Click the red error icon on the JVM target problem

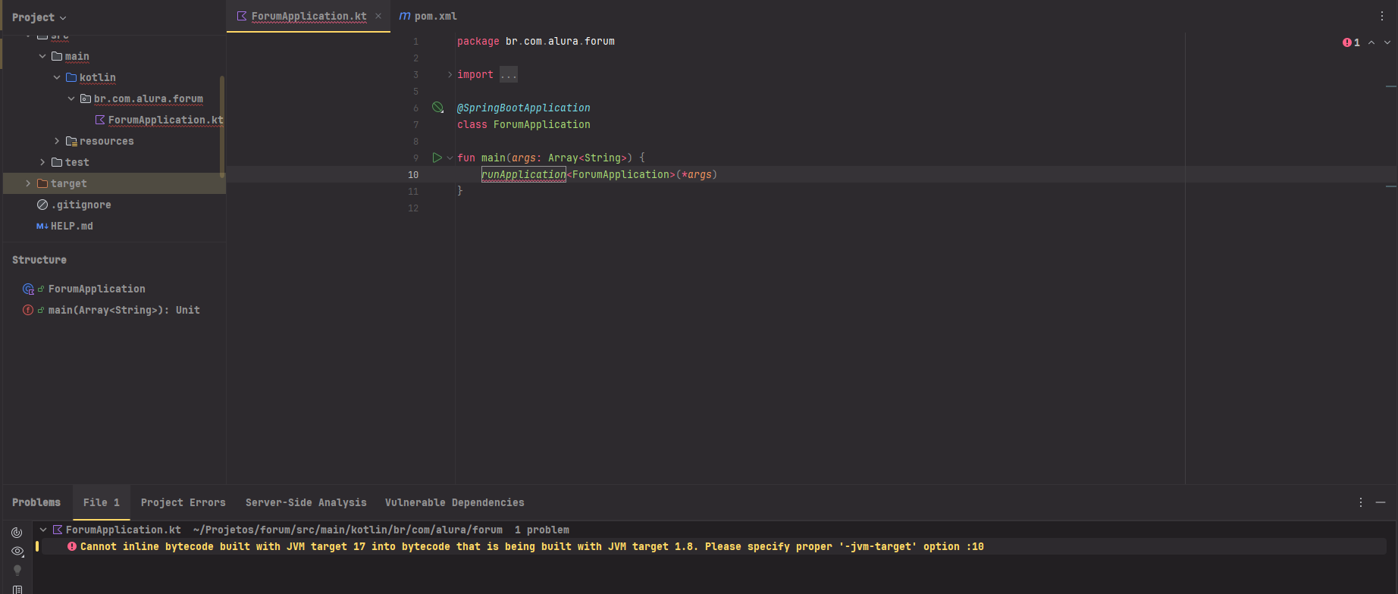(72, 546)
